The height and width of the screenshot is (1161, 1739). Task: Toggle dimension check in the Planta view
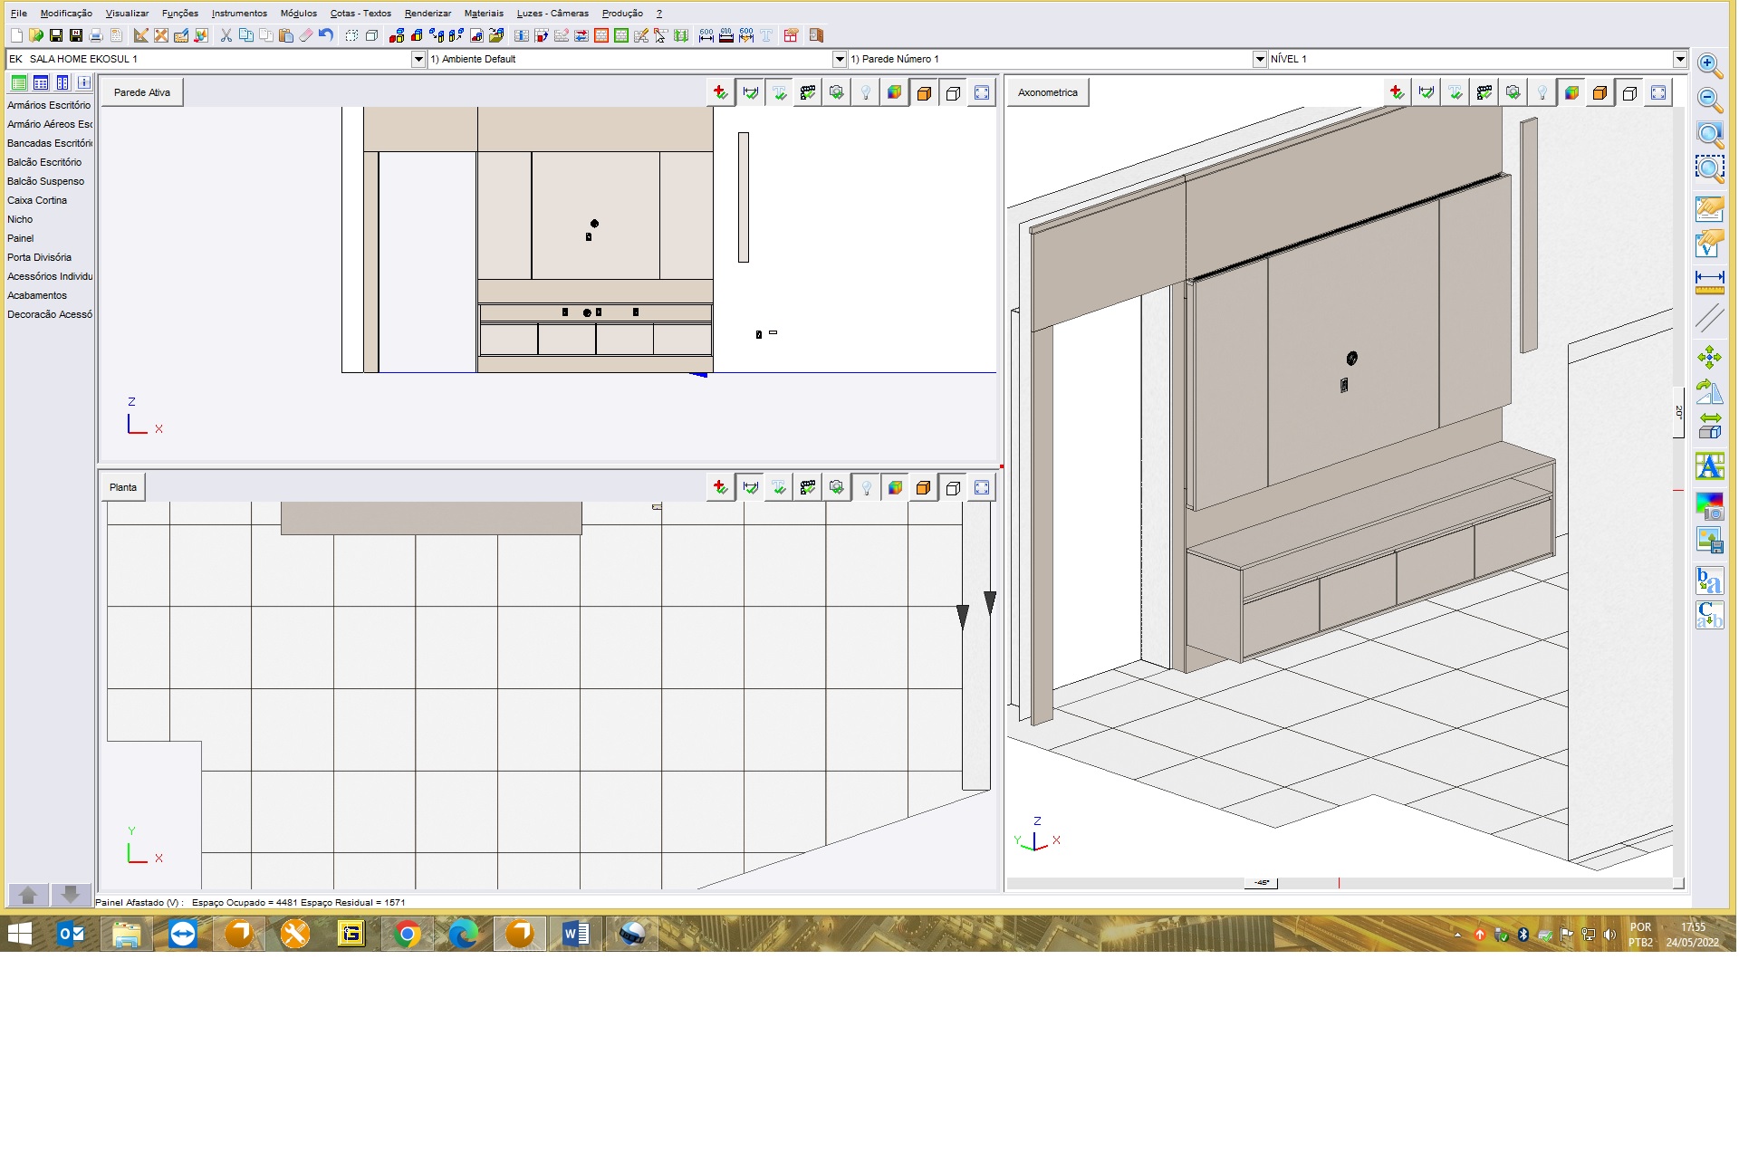[750, 487]
